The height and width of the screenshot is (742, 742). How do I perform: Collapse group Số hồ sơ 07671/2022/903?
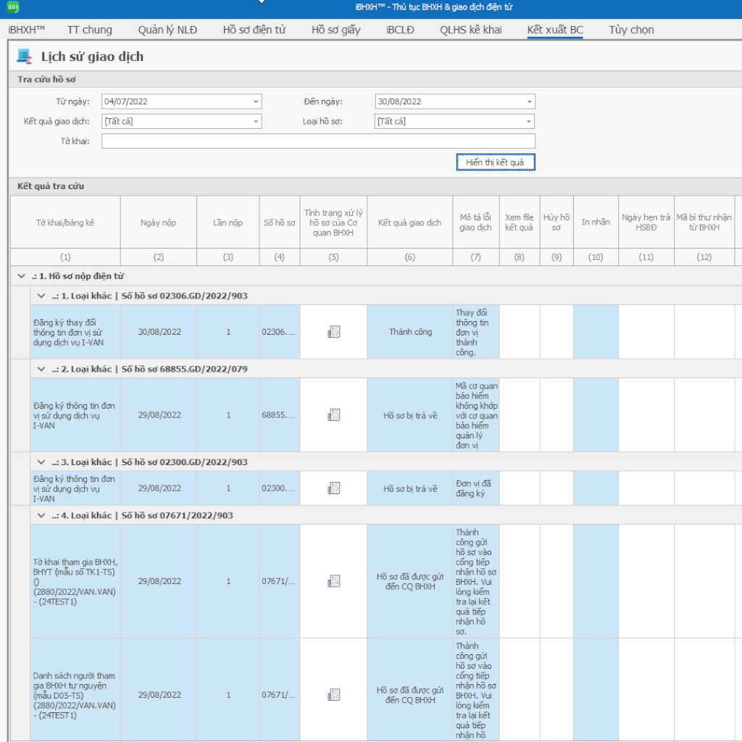(41, 516)
